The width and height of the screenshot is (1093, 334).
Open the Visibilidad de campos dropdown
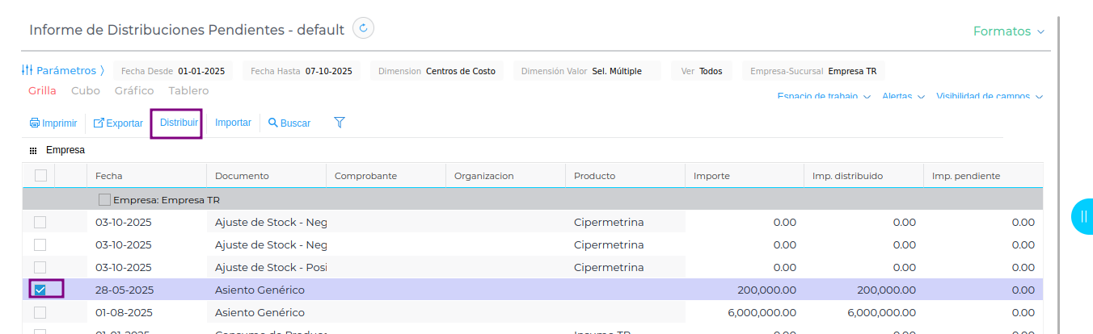989,97
